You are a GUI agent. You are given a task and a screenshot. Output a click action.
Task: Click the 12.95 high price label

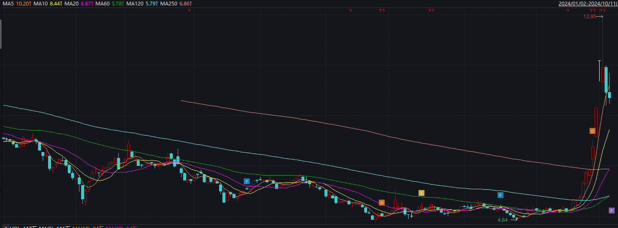pyautogui.click(x=590, y=17)
